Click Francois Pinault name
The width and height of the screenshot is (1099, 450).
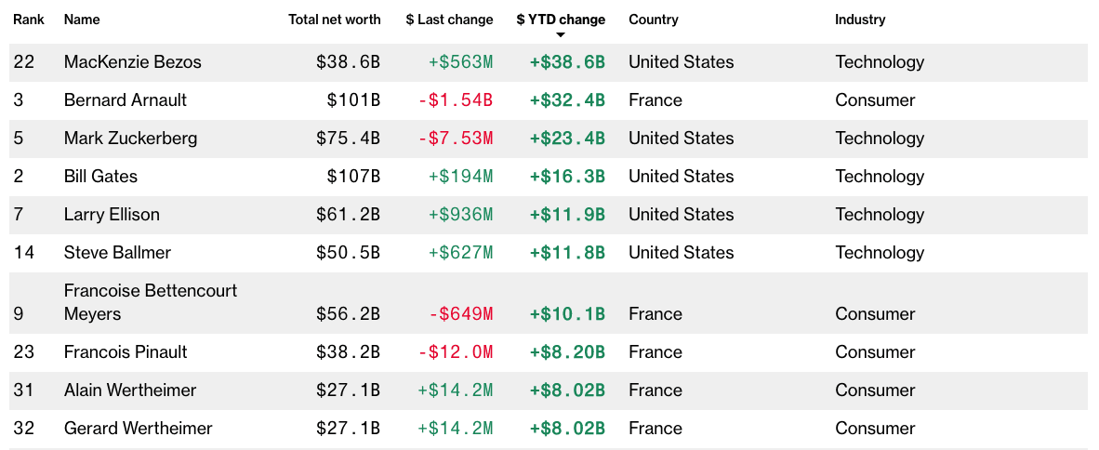126,352
